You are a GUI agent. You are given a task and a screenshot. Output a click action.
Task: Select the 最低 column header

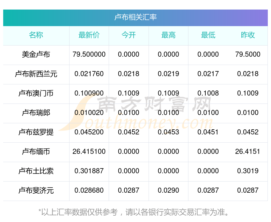coord(208,35)
